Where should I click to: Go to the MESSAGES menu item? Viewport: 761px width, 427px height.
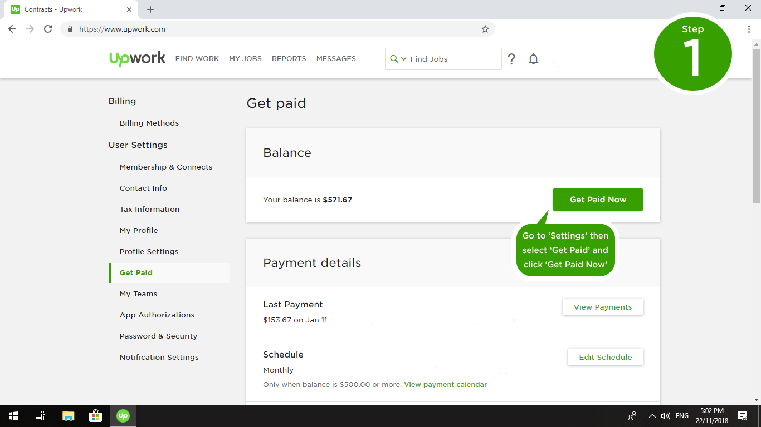pyautogui.click(x=336, y=59)
